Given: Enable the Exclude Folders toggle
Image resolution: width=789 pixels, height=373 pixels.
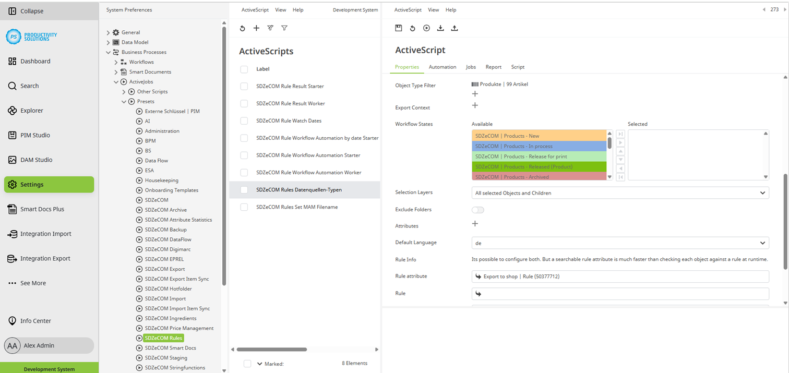Looking at the screenshot, I should tap(477, 209).
